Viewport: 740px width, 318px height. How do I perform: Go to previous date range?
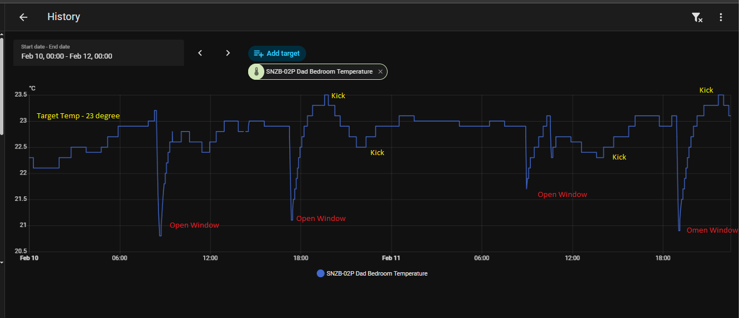point(200,53)
